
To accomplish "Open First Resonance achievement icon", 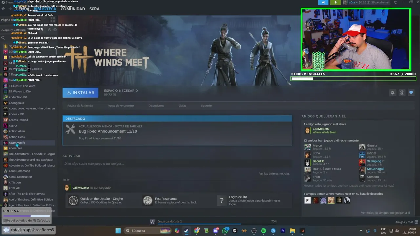I will 148,200.
